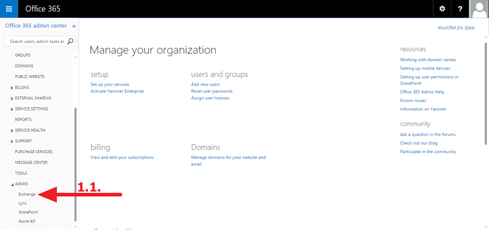
Task: Expand the EXTERNAL SHARING section
Action: pyautogui.click(x=12, y=98)
